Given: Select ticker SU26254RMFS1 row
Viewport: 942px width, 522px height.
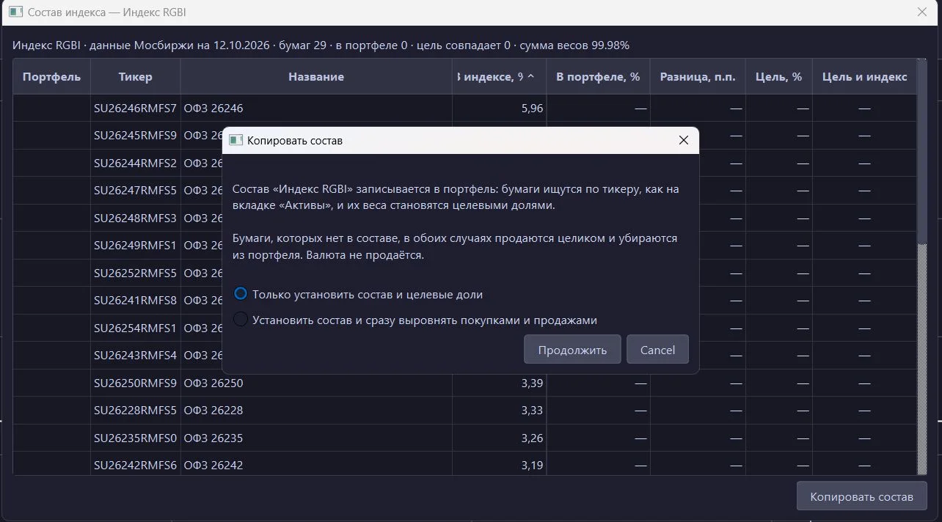Looking at the screenshot, I should click(x=136, y=328).
